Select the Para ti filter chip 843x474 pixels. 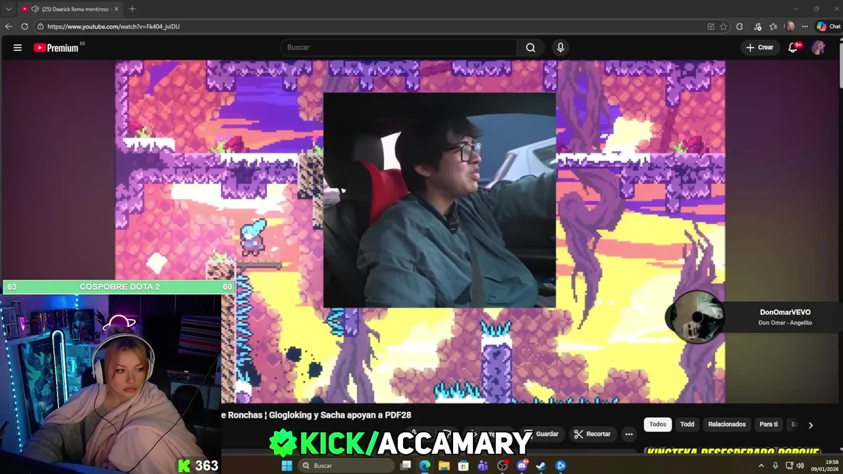click(x=769, y=425)
